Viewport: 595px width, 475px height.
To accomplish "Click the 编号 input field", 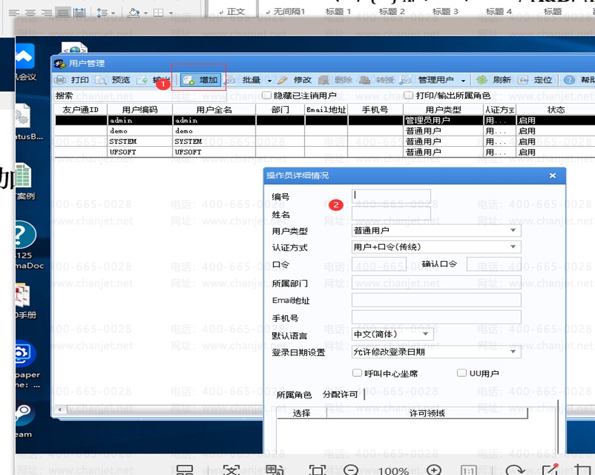I will tap(391, 196).
